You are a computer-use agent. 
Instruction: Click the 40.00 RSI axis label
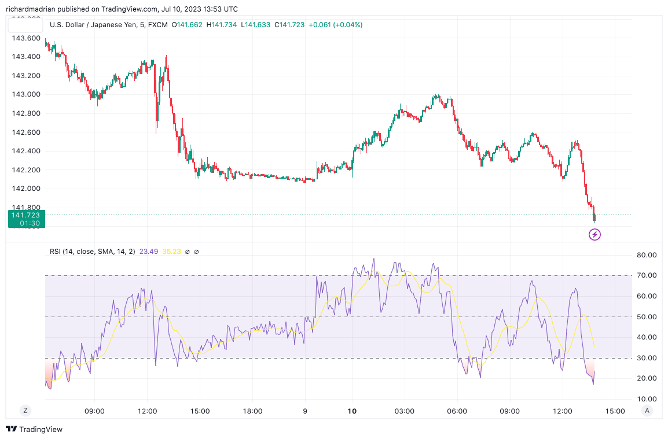pos(647,337)
